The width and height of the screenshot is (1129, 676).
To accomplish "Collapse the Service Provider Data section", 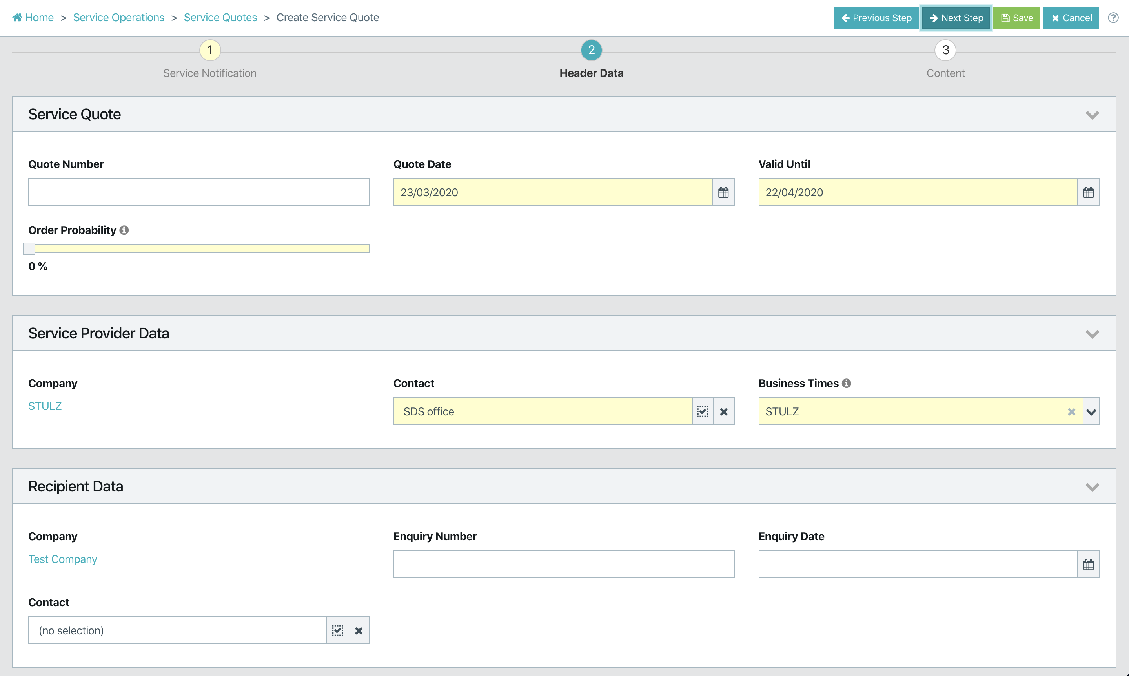I will tap(1092, 334).
